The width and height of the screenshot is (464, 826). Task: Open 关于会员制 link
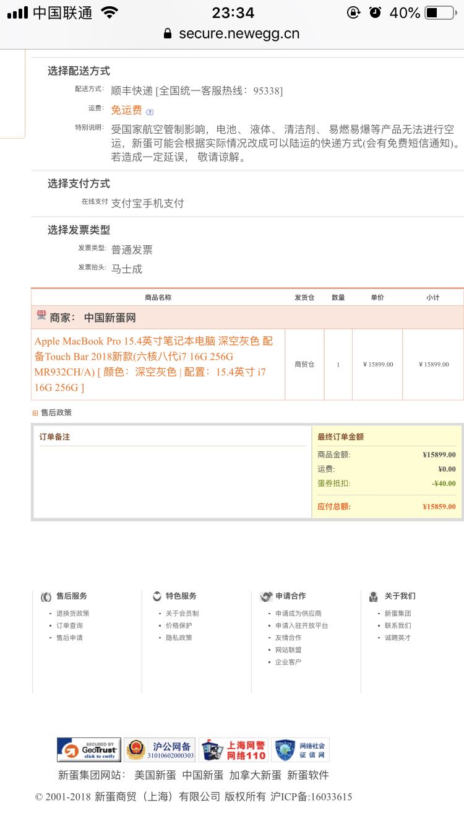pyautogui.click(x=182, y=614)
